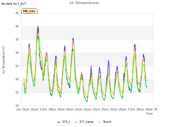Click the 15 y-axis tick label
The width and height of the screenshot is (169, 127).
[17, 92]
